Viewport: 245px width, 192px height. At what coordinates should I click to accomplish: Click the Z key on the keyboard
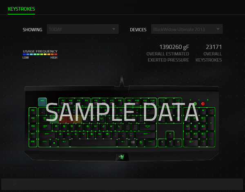click(60, 135)
